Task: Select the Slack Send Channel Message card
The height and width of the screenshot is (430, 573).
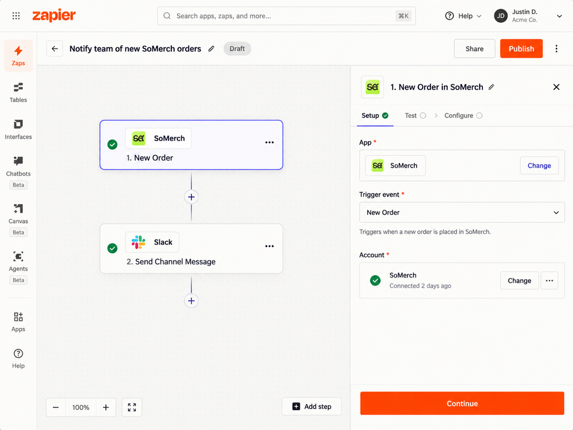Action: pos(191,249)
